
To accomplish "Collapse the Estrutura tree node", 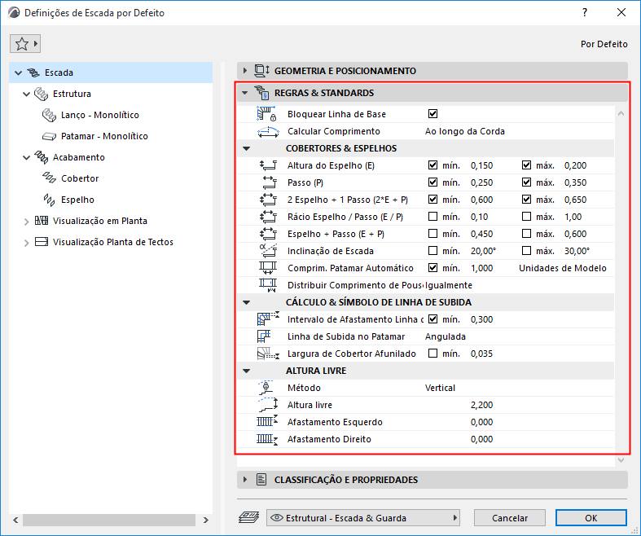I will [x=27, y=94].
